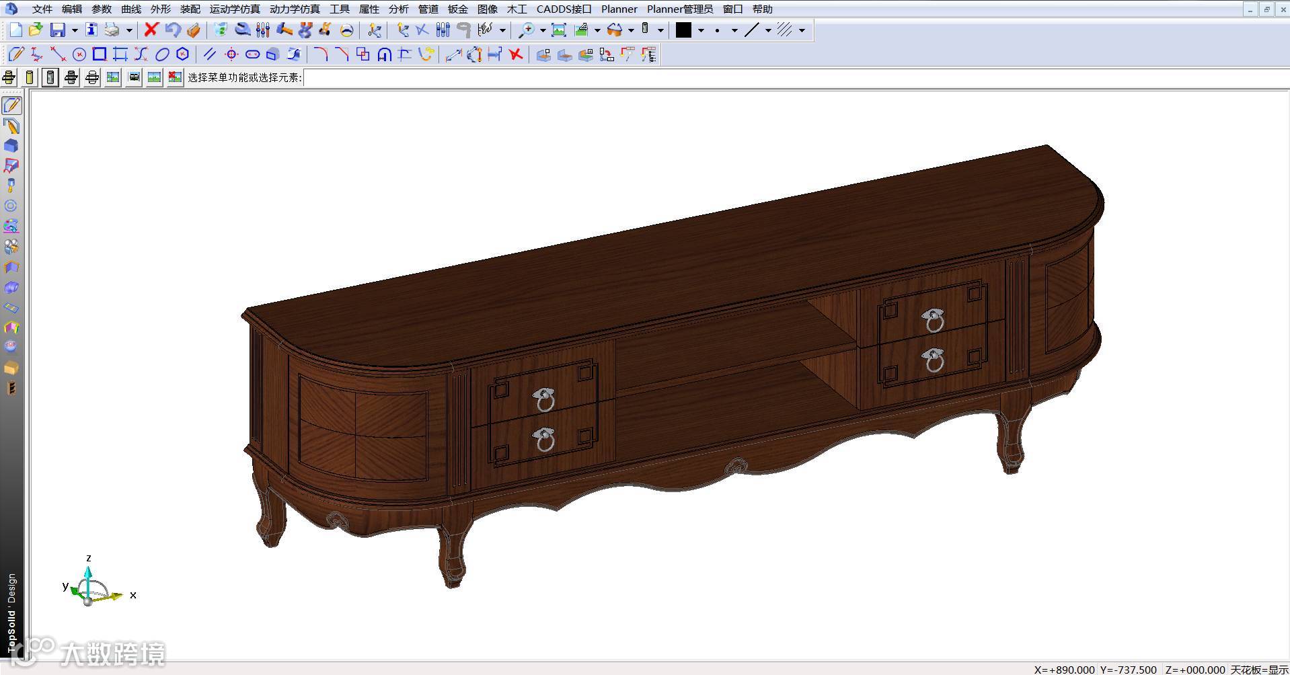The width and height of the screenshot is (1290, 675).
Task: Toggle the yellow cylinder shaded mode
Action: (29, 77)
